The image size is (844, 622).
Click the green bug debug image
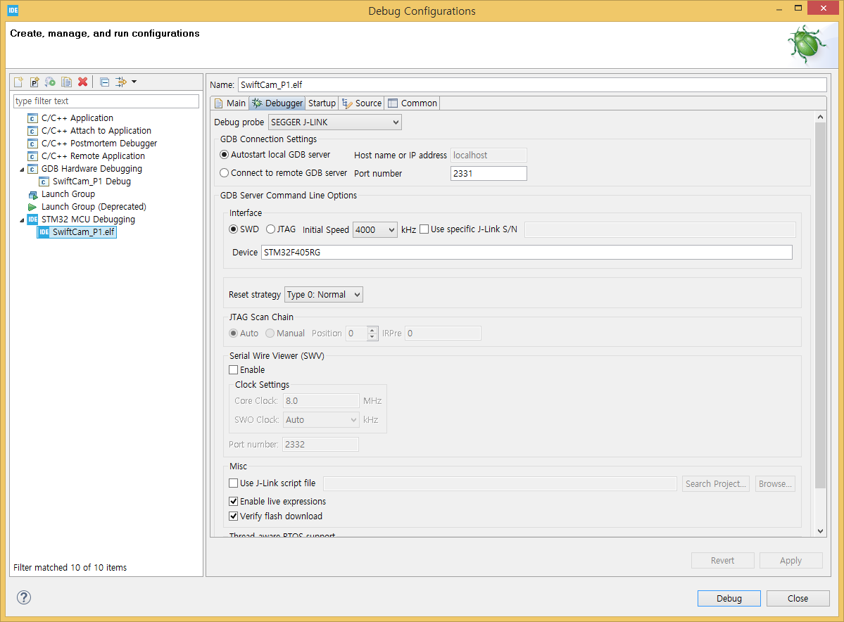[x=807, y=44]
